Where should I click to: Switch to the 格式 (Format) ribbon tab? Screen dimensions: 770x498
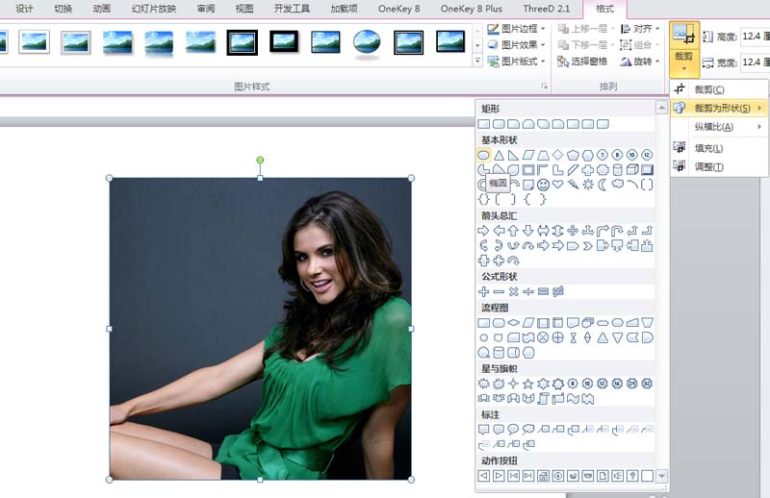pos(604,9)
